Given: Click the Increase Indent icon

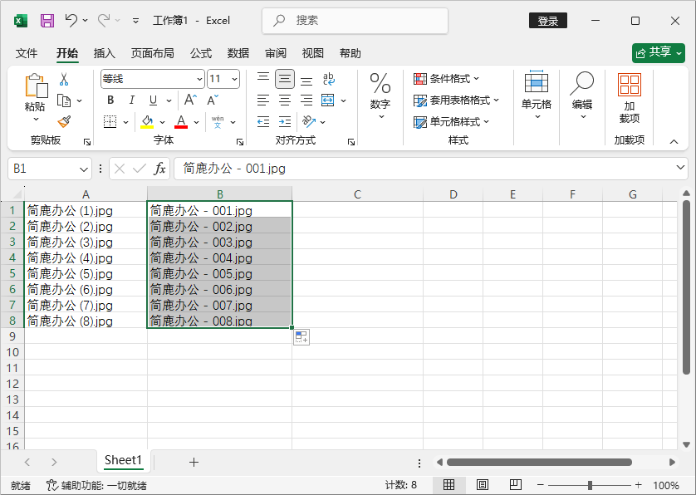Looking at the screenshot, I should point(285,122).
